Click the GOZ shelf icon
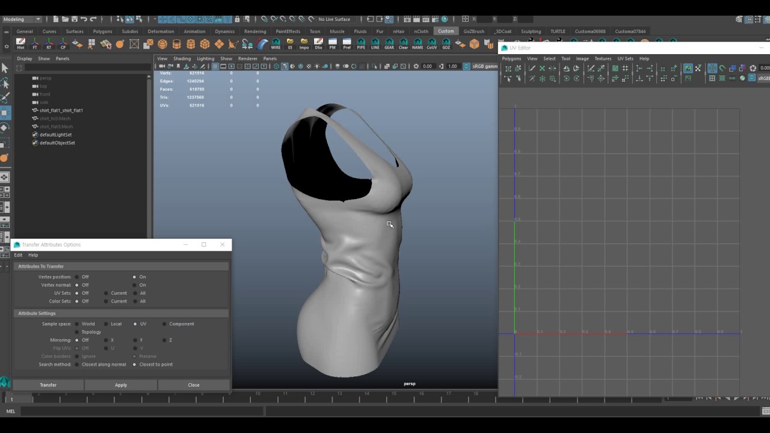 (446, 44)
